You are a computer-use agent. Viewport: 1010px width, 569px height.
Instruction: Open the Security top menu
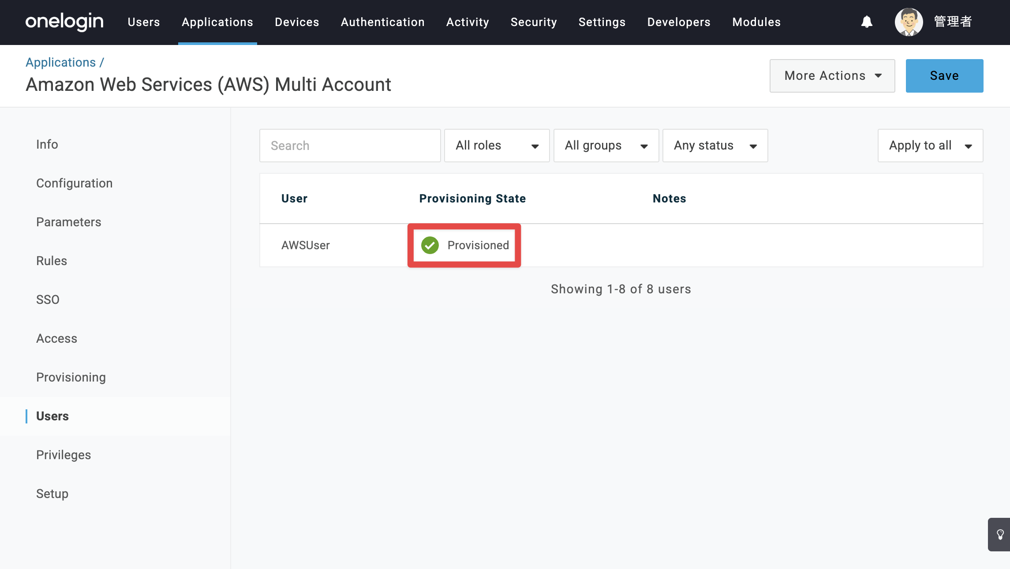click(x=534, y=22)
